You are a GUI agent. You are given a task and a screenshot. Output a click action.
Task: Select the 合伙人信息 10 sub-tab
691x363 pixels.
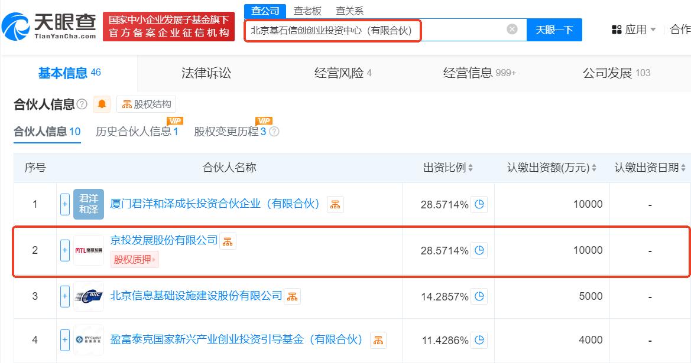pyautogui.click(x=47, y=132)
